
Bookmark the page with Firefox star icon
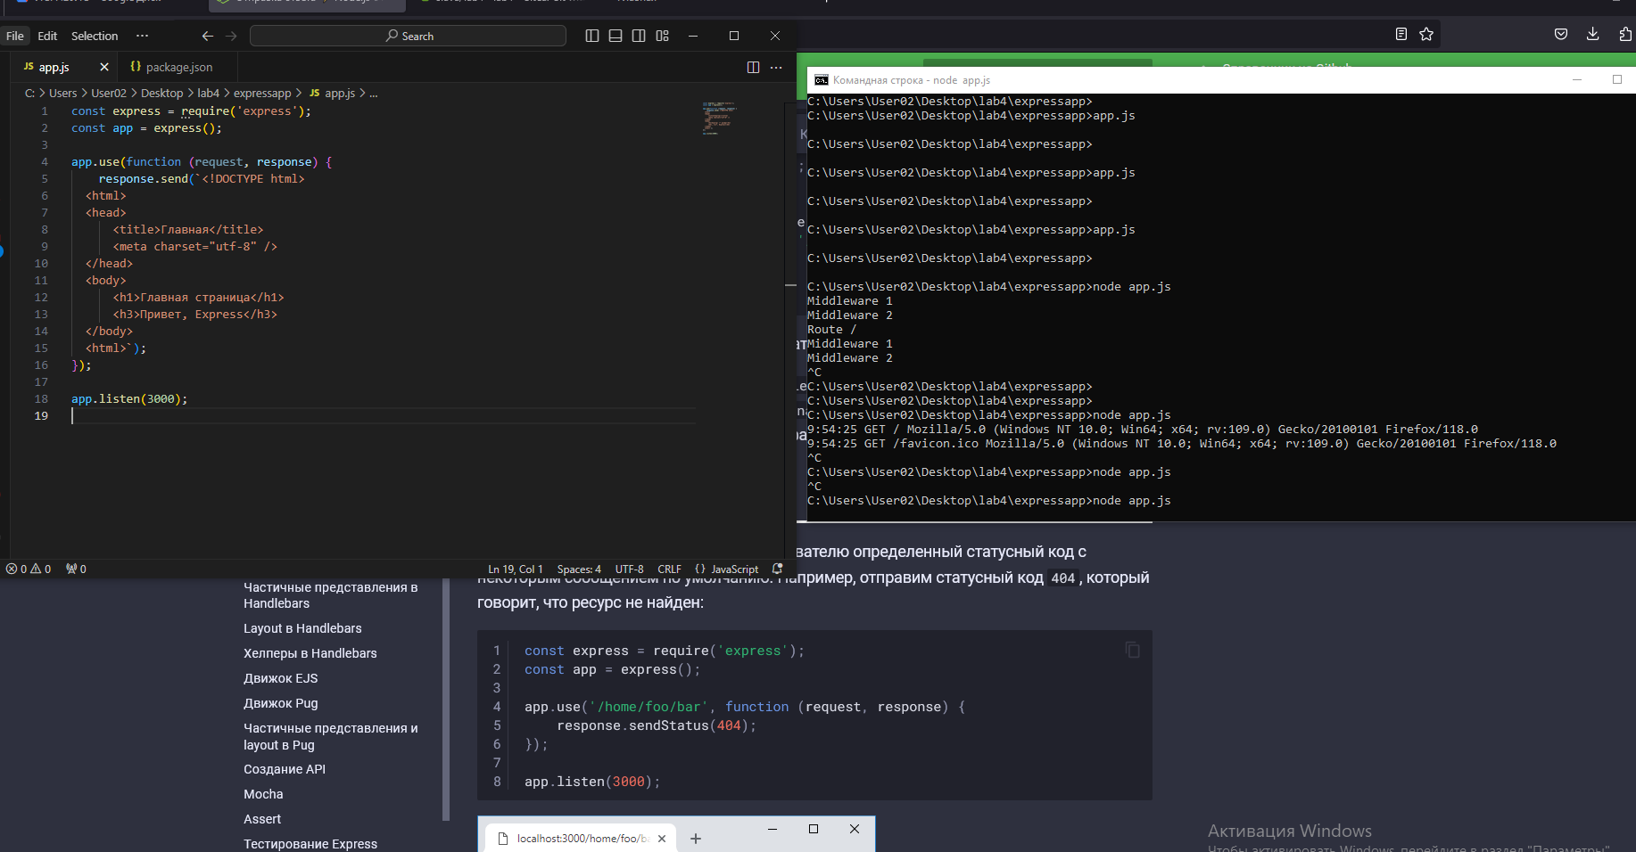1426,34
